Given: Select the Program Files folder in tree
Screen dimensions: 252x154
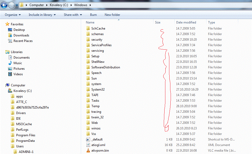Looking at the screenshot, I should tap(25, 135).
